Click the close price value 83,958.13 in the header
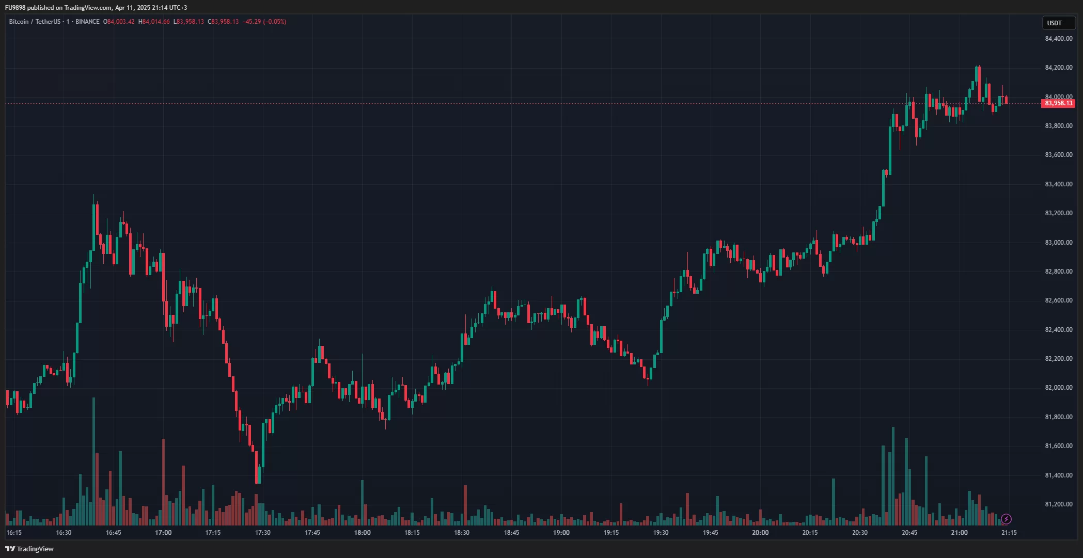The image size is (1083, 558). (225, 22)
